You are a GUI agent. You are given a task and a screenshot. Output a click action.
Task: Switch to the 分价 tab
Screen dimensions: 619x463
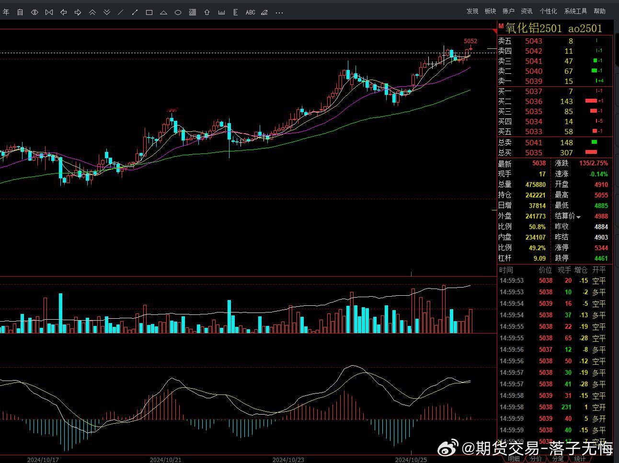(x=536, y=459)
